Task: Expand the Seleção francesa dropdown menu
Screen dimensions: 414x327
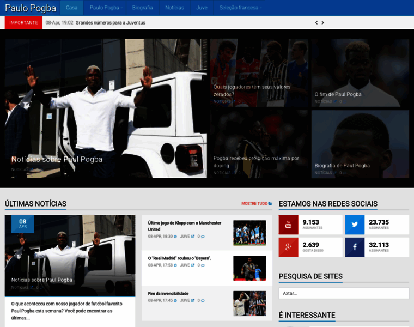Action: [x=240, y=8]
